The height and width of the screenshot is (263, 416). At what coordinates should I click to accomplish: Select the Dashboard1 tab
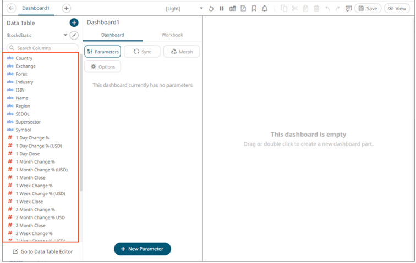[36, 8]
